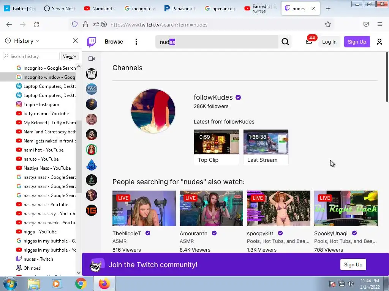Click the Twitch logo home icon
This screenshot has width=389, height=291.
click(x=92, y=42)
